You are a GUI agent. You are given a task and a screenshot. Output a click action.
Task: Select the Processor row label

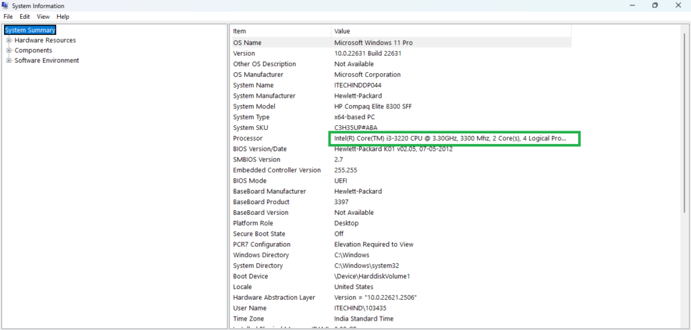point(248,138)
